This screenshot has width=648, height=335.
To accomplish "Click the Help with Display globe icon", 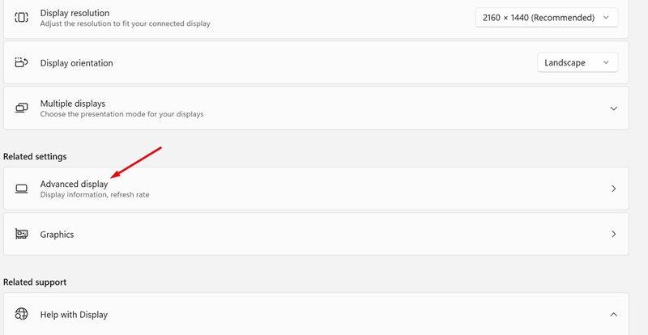I will [21, 314].
